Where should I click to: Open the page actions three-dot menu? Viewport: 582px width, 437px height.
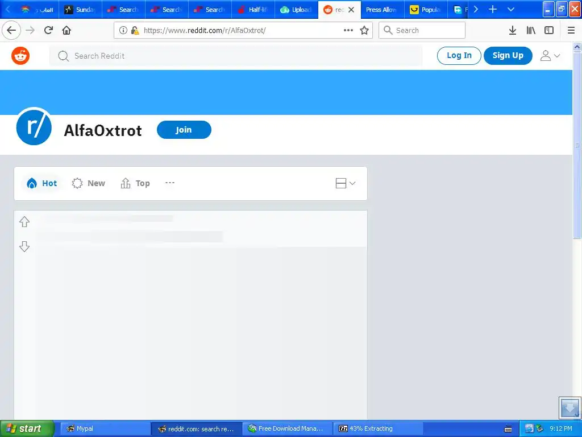coord(348,30)
